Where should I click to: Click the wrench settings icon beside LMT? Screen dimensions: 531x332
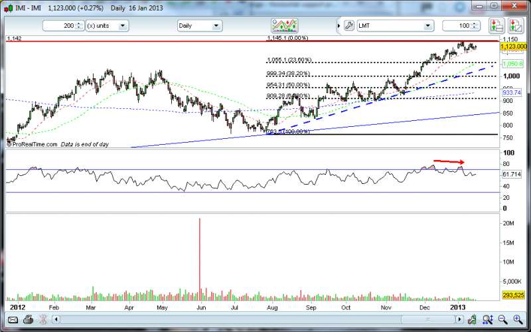350,26
